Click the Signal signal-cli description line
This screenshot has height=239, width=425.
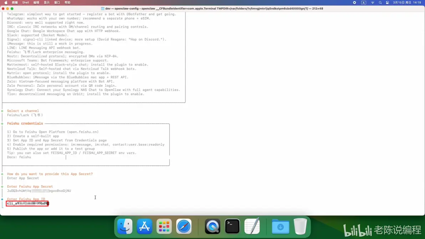click(x=87, y=39)
